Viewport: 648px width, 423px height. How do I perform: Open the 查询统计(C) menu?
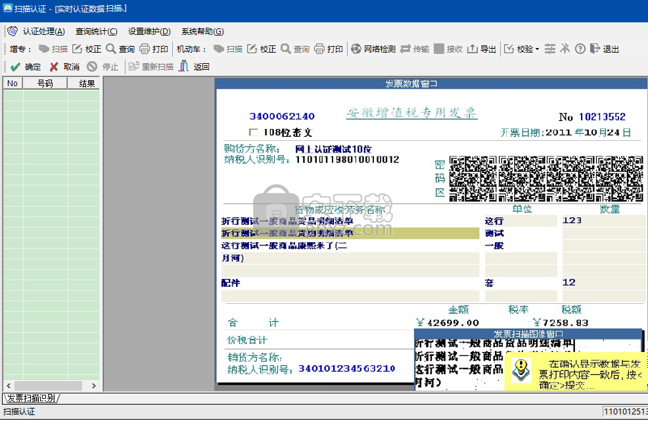97,32
